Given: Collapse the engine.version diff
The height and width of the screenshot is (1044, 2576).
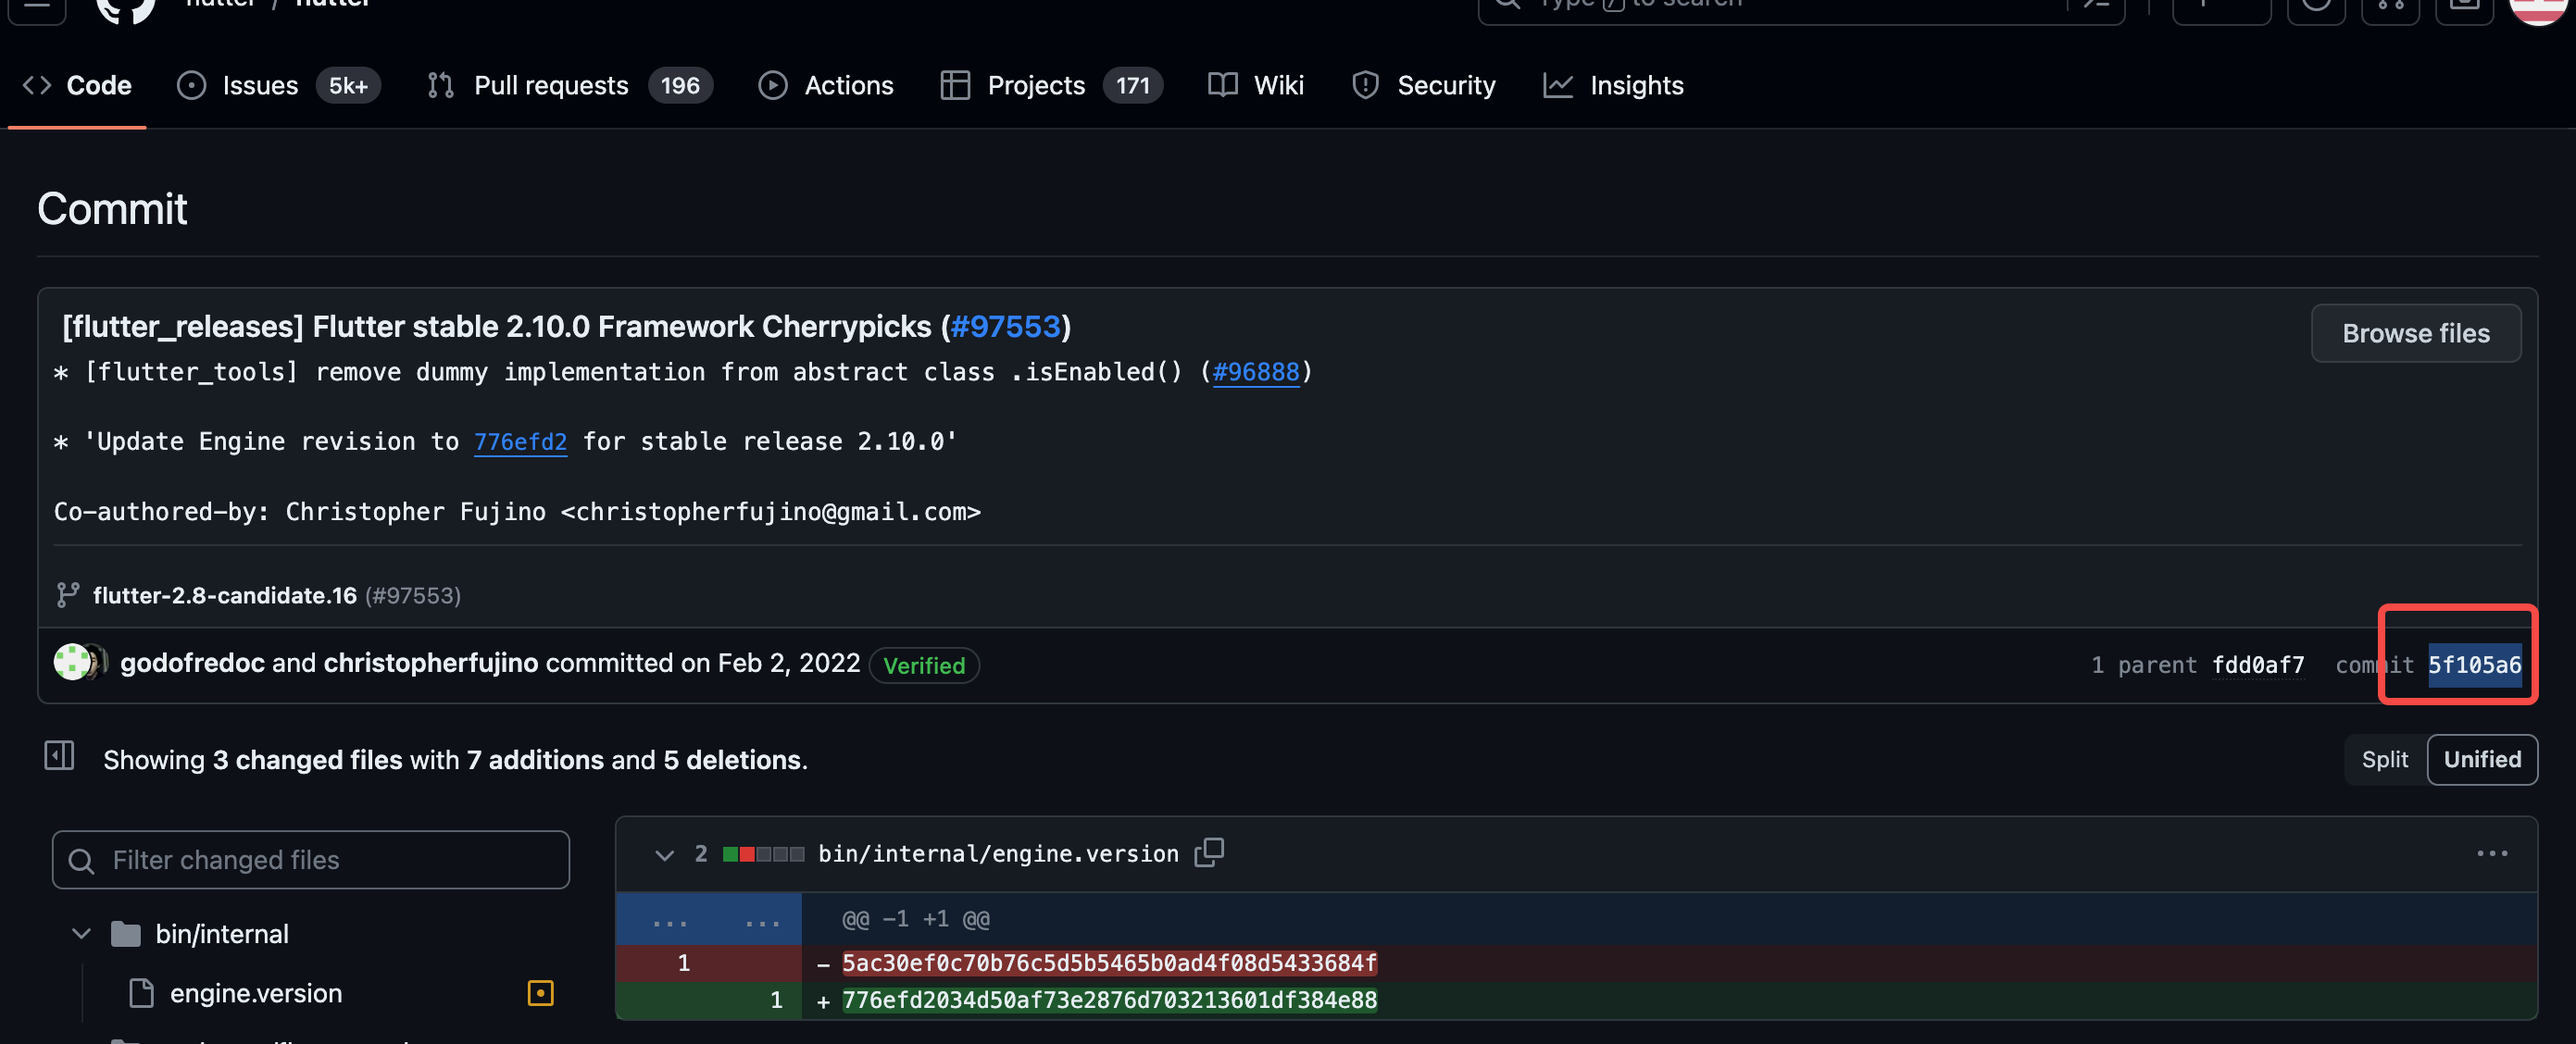Looking at the screenshot, I should [664, 855].
